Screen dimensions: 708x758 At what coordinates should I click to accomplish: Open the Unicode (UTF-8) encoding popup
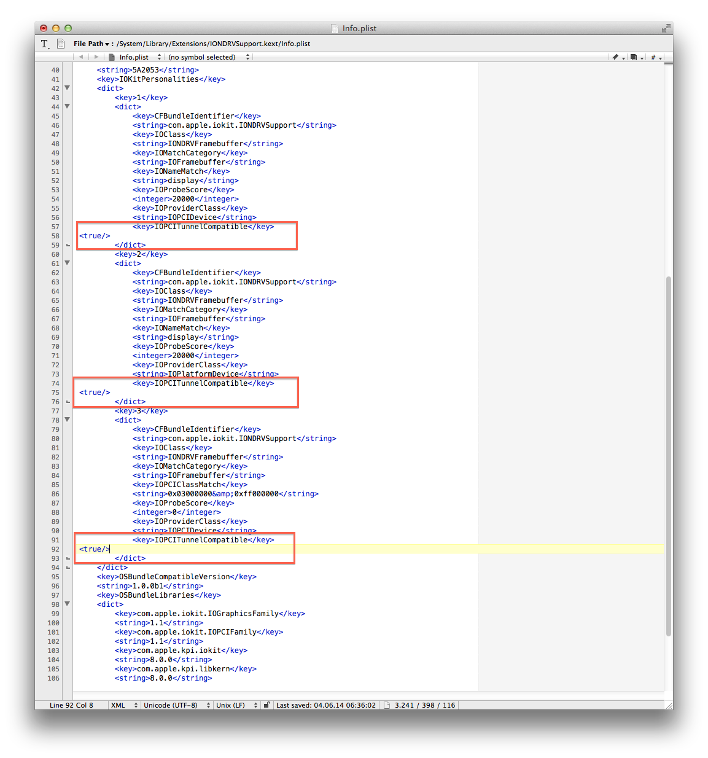tap(177, 705)
